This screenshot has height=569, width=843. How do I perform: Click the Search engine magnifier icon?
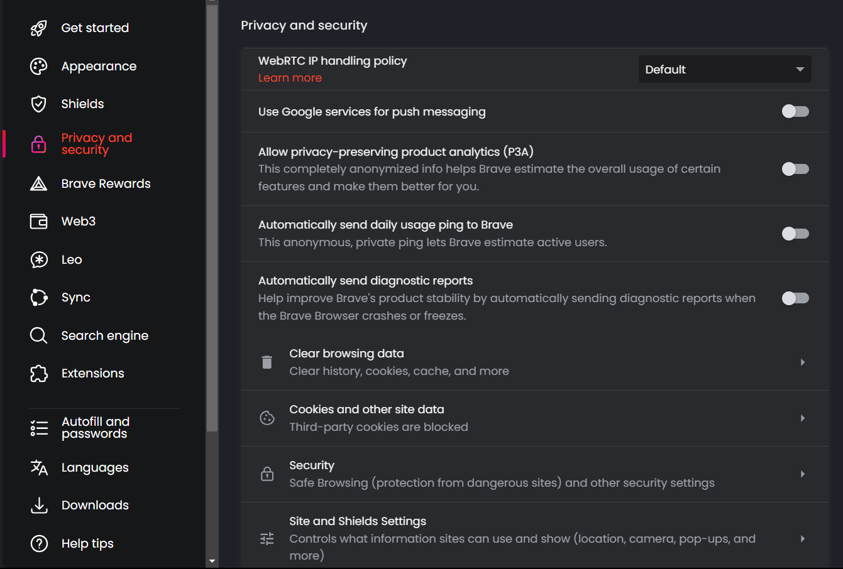[x=39, y=336]
